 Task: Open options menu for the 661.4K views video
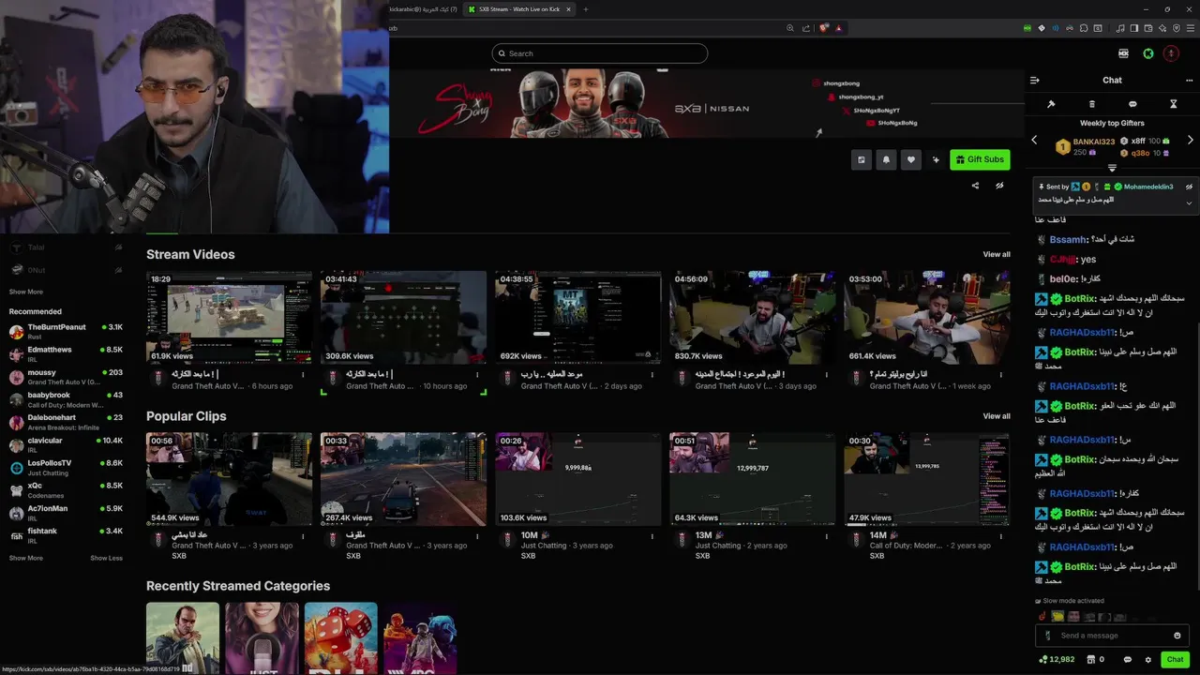tap(1000, 375)
